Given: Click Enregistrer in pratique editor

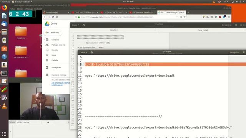Looking at the screenshot, I should pyautogui.click(x=234, y=53).
